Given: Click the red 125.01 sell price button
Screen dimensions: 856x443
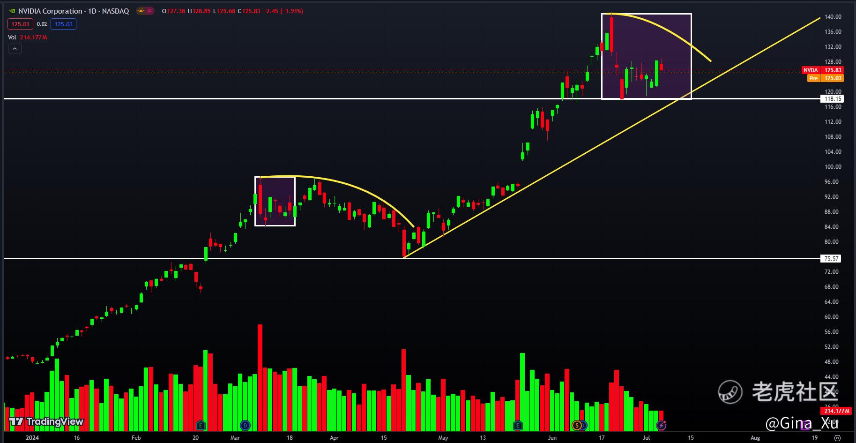Looking at the screenshot, I should (20, 24).
